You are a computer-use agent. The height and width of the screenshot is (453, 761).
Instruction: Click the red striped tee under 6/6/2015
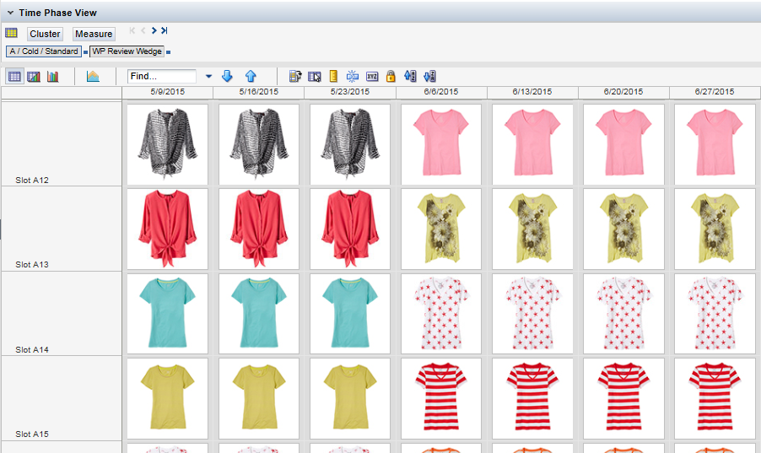tap(441, 399)
